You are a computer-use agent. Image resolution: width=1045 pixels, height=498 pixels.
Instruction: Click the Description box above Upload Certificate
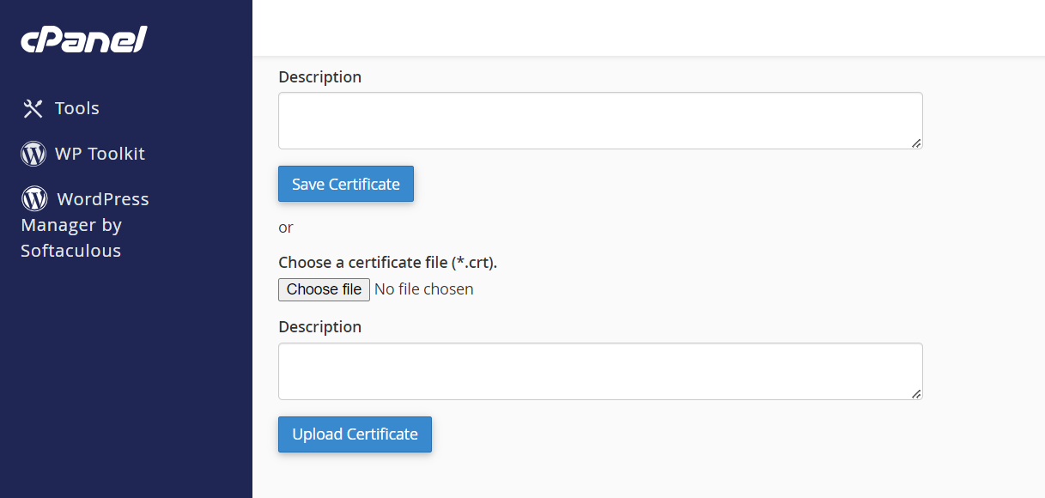[x=599, y=371]
